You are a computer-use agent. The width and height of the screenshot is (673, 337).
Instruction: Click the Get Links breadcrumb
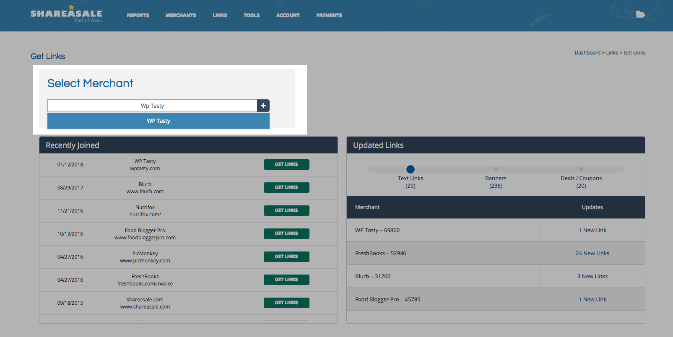[634, 53]
